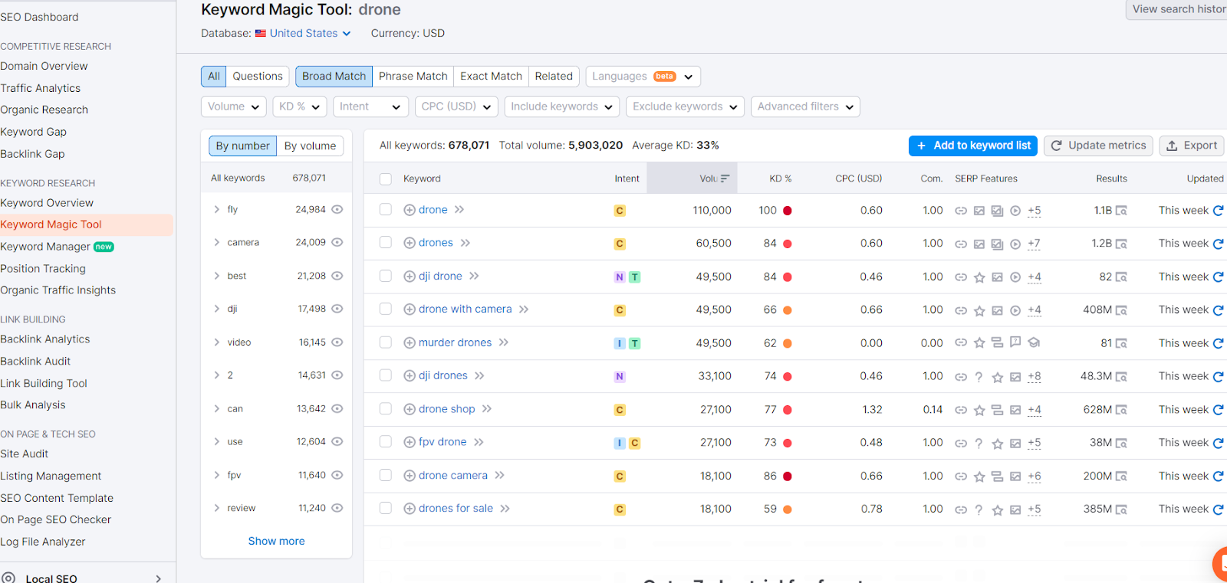Screen dimensions: 1227x583
Task: Click the plus icon beside keyword drones
Action: pos(410,243)
